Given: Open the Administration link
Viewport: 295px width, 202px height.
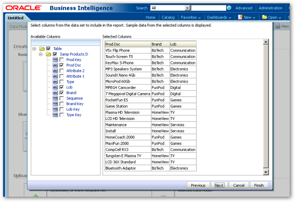Looking at the screenshot, I should (270, 8).
